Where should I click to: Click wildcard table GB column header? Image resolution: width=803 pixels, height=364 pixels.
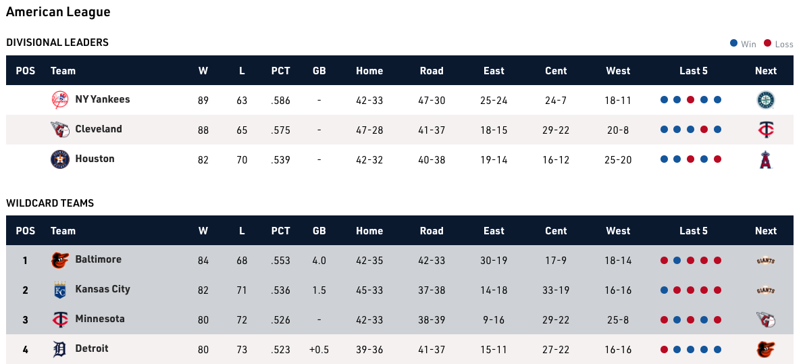319,231
